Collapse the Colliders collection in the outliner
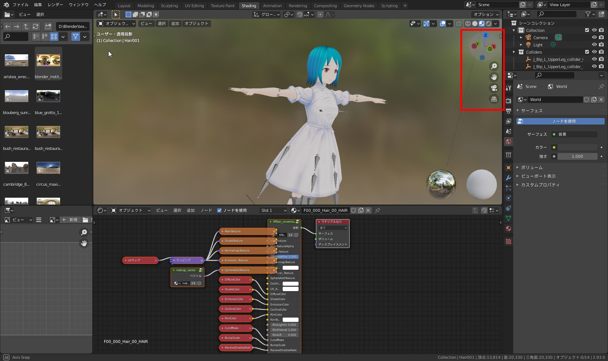 [514, 52]
